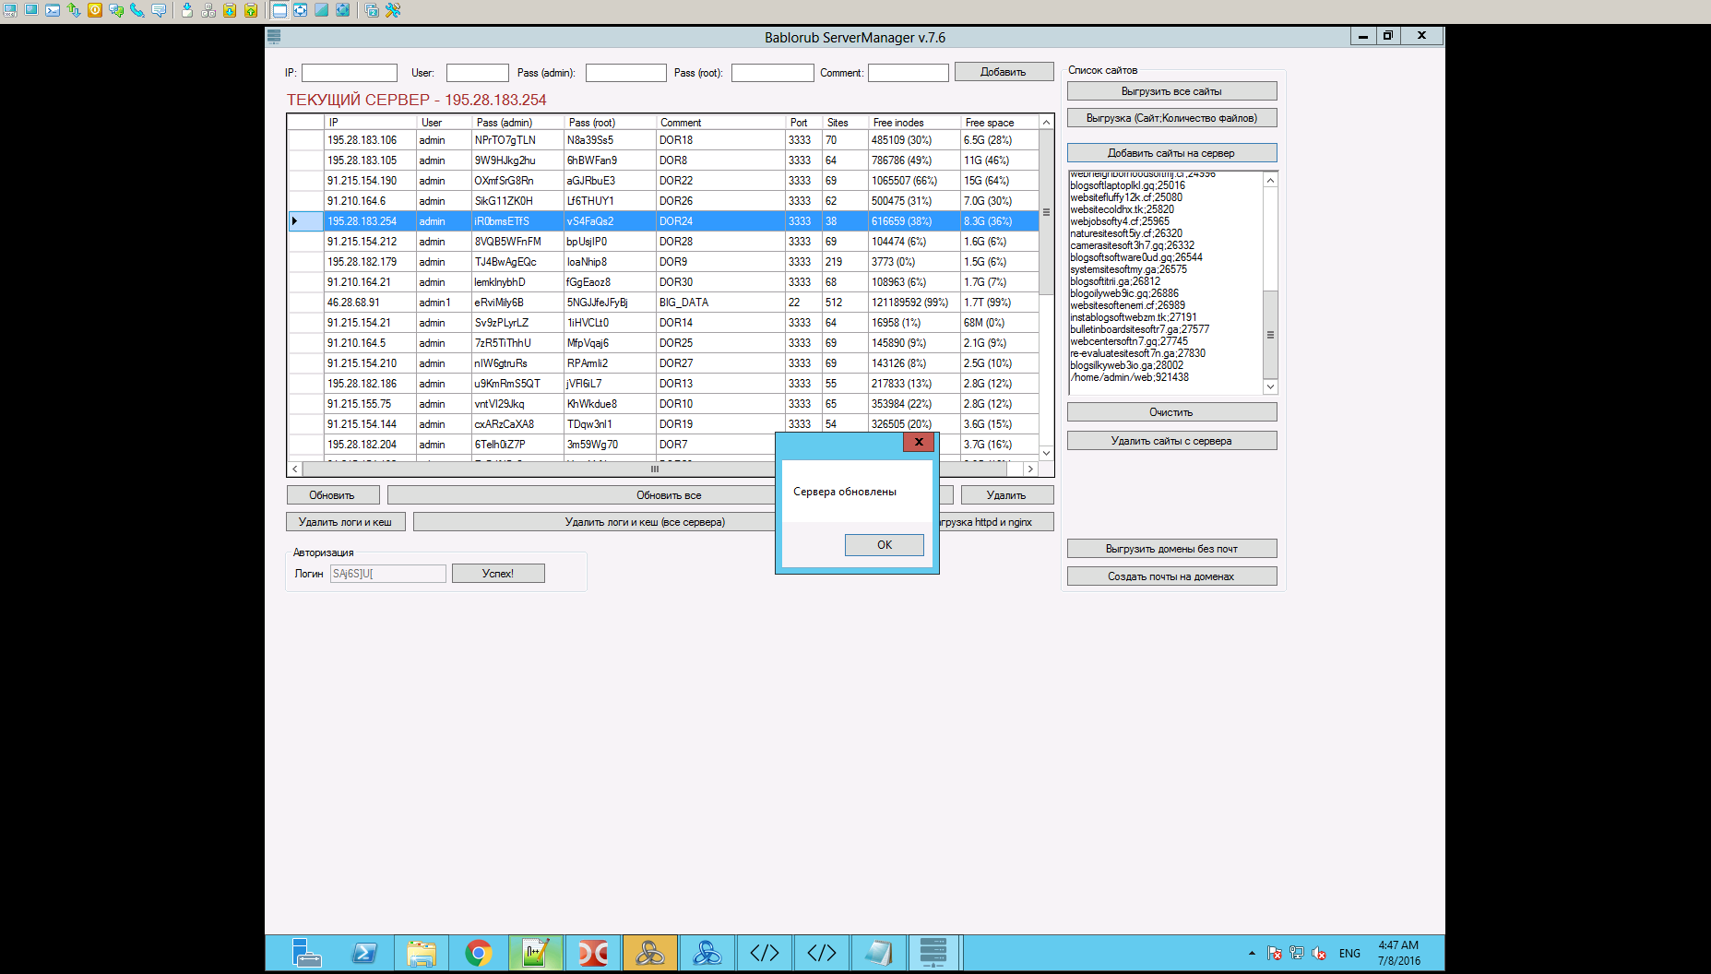Click the red DC icon in taskbar

(593, 953)
